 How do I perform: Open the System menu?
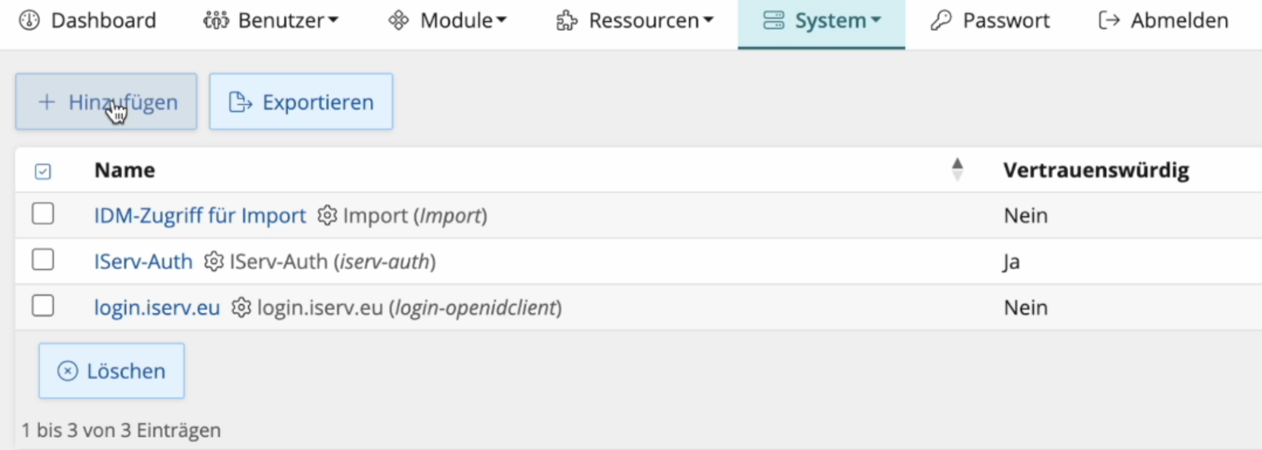(822, 20)
